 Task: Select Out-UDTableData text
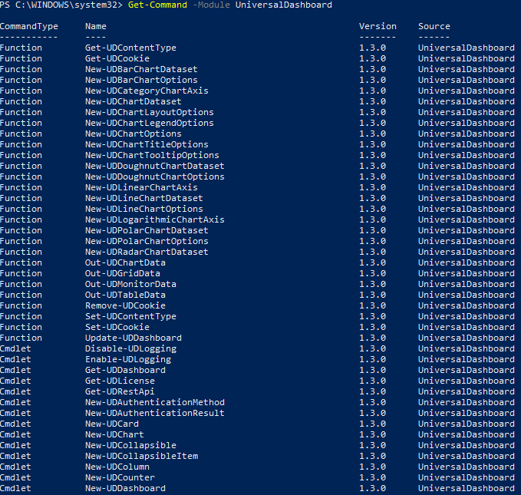(x=125, y=295)
